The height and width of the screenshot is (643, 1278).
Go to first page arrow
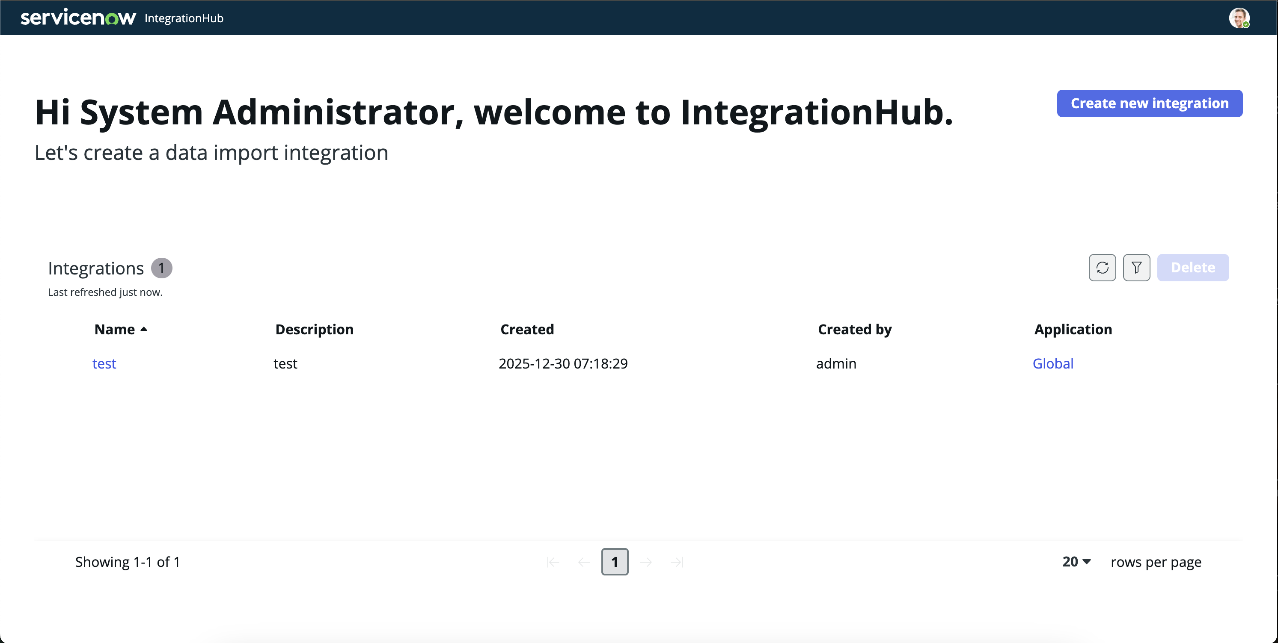(x=553, y=562)
